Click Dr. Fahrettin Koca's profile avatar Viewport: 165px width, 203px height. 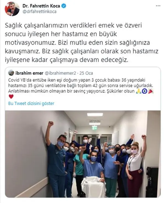pyautogui.click(x=12, y=9)
